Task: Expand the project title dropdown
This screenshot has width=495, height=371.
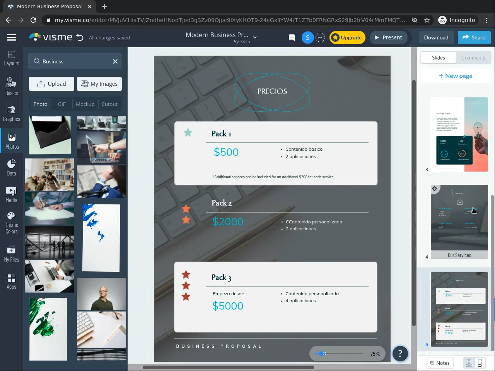Action: pyautogui.click(x=255, y=37)
